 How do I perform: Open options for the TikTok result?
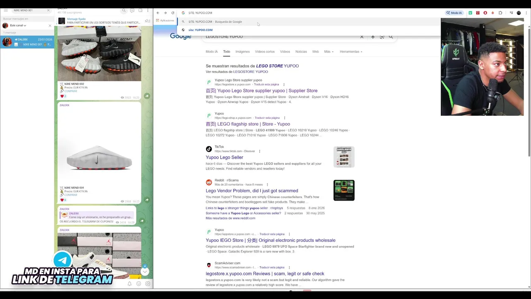260,151
